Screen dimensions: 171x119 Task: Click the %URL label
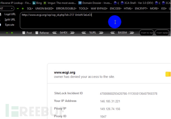click(x=93, y=33)
